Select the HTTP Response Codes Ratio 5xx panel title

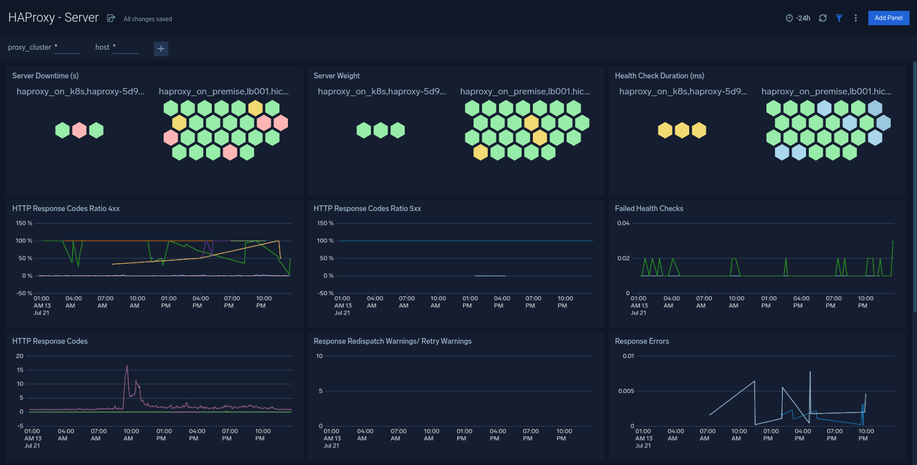coord(367,208)
